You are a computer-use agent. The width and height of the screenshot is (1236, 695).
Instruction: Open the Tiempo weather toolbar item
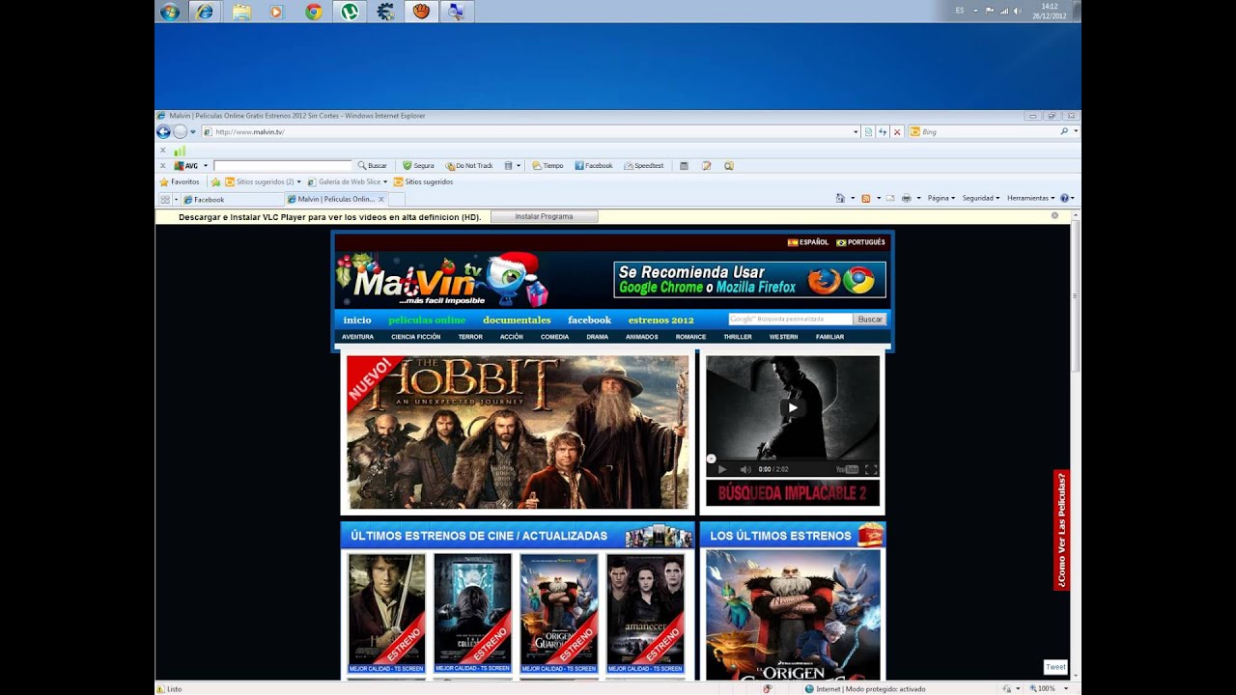pyautogui.click(x=548, y=166)
